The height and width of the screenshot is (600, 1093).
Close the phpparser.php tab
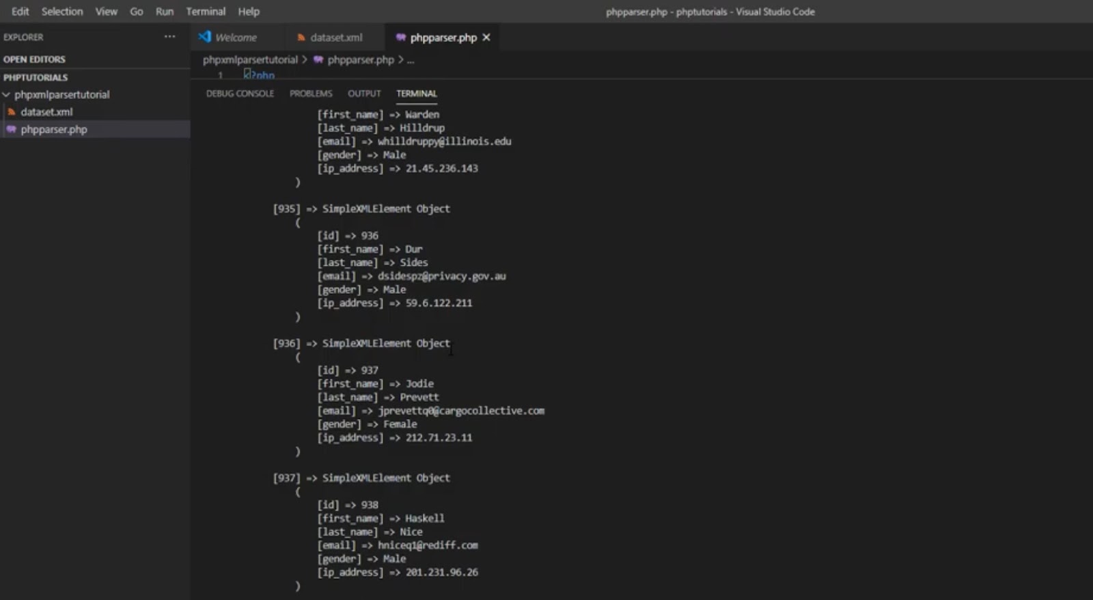pos(486,38)
